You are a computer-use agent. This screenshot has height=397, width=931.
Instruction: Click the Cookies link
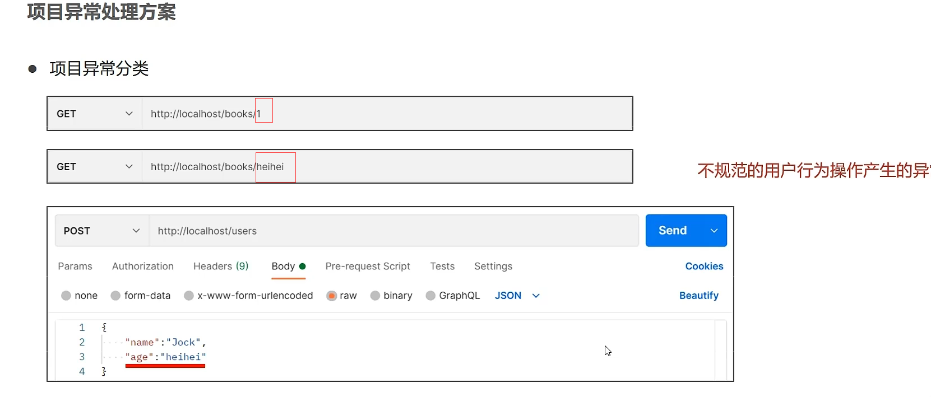[704, 267]
